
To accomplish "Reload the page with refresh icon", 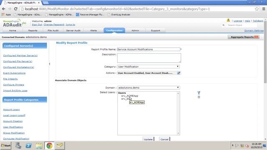I will click(x=16, y=9).
